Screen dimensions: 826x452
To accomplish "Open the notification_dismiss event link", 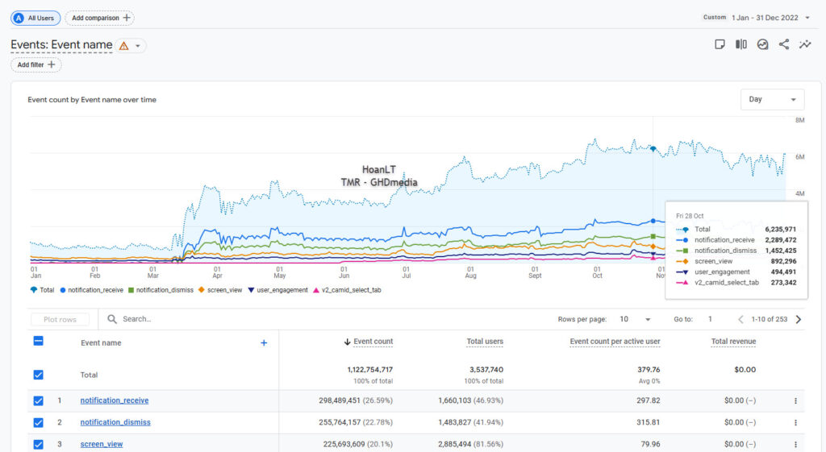I will [x=115, y=422].
